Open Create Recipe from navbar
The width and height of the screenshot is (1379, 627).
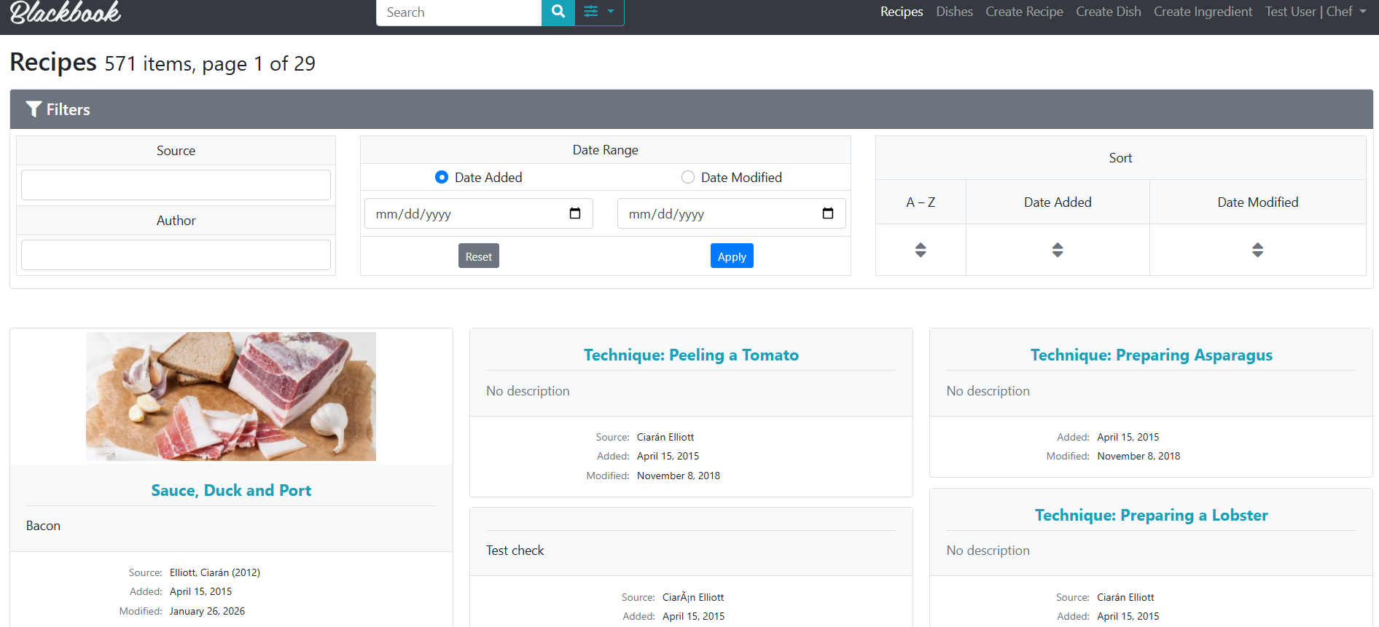point(1024,12)
